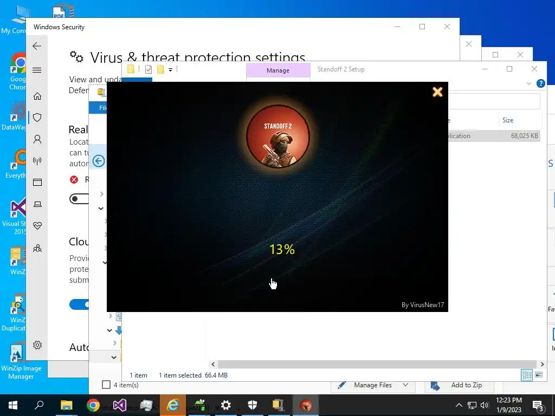
Task: Tick the 4 item(s) checkbox in WinZip
Action: coord(106,385)
